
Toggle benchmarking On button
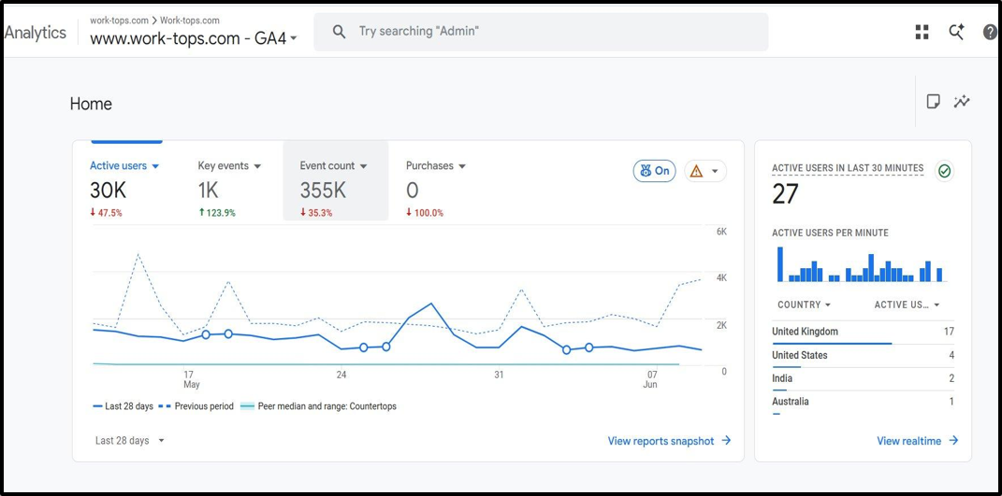point(654,171)
